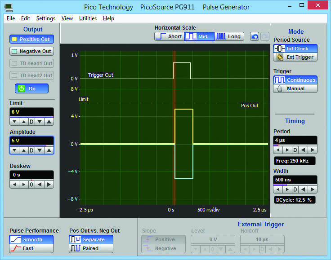Viewport: 331px width, 260px height.
Task: Click the undo arrow icon
Action: 255,36
